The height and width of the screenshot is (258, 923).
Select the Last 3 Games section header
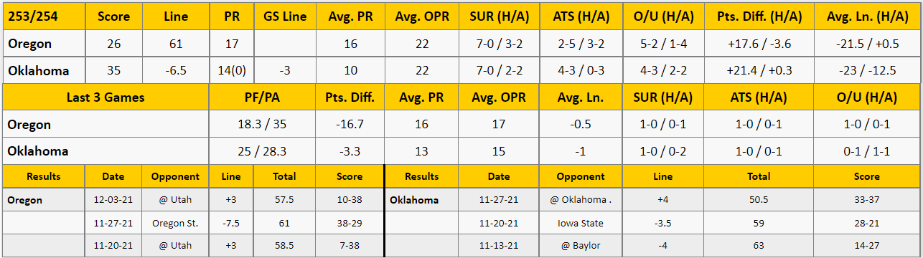point(106,97)
